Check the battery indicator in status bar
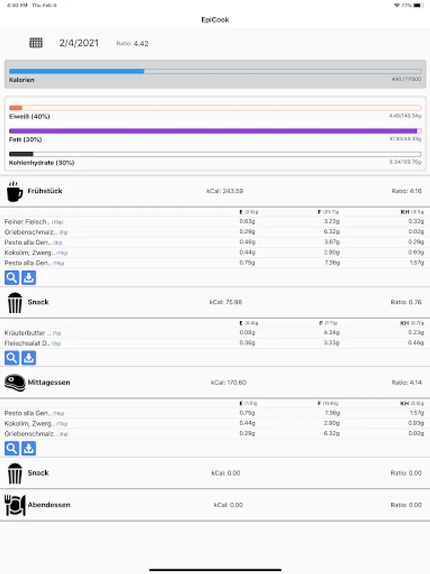Screen dimensions: 430x574 coord(419,5)
